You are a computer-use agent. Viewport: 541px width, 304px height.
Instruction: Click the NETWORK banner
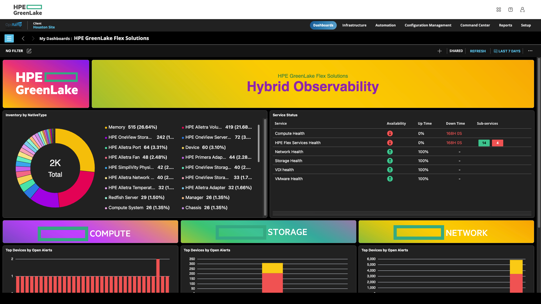446,232
